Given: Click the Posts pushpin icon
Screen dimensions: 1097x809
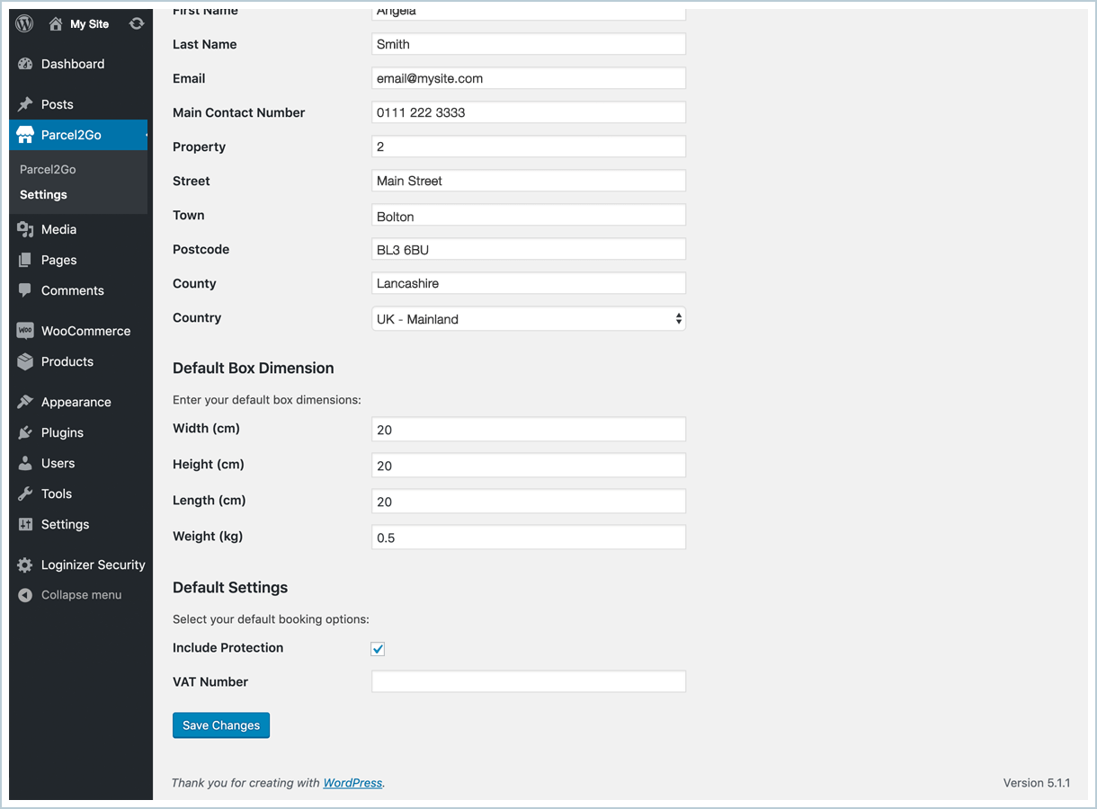Looking at the screenshot, I should point(25,104).
